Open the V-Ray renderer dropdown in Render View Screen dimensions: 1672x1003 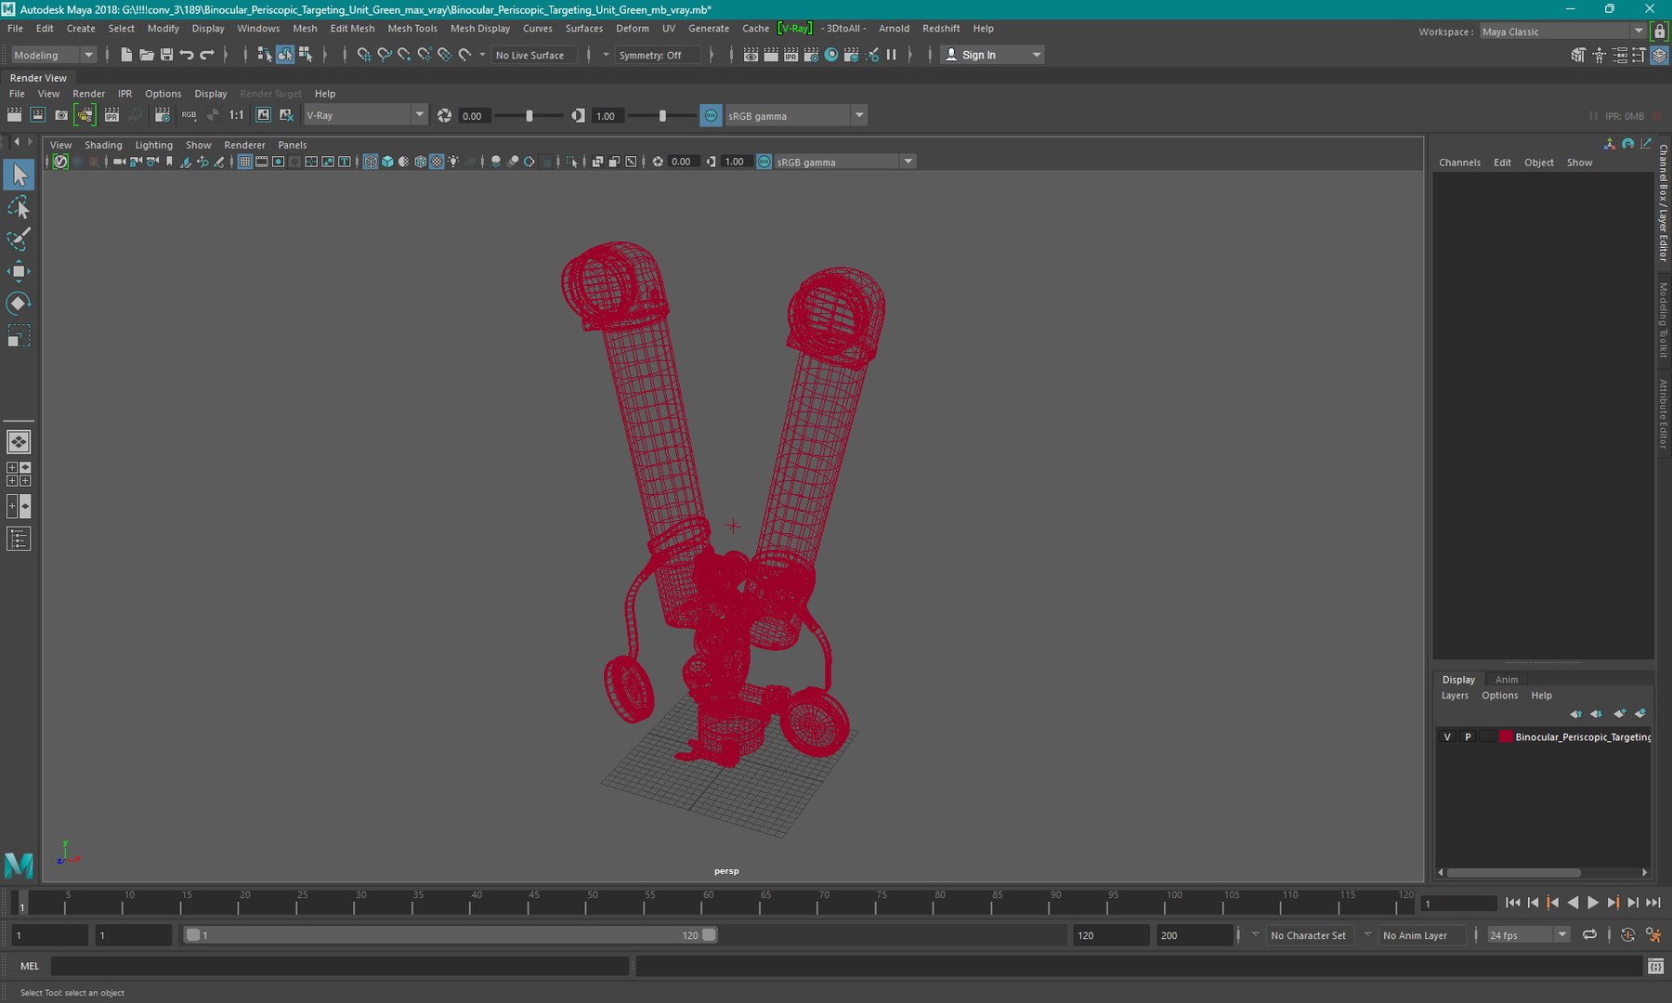365,115
